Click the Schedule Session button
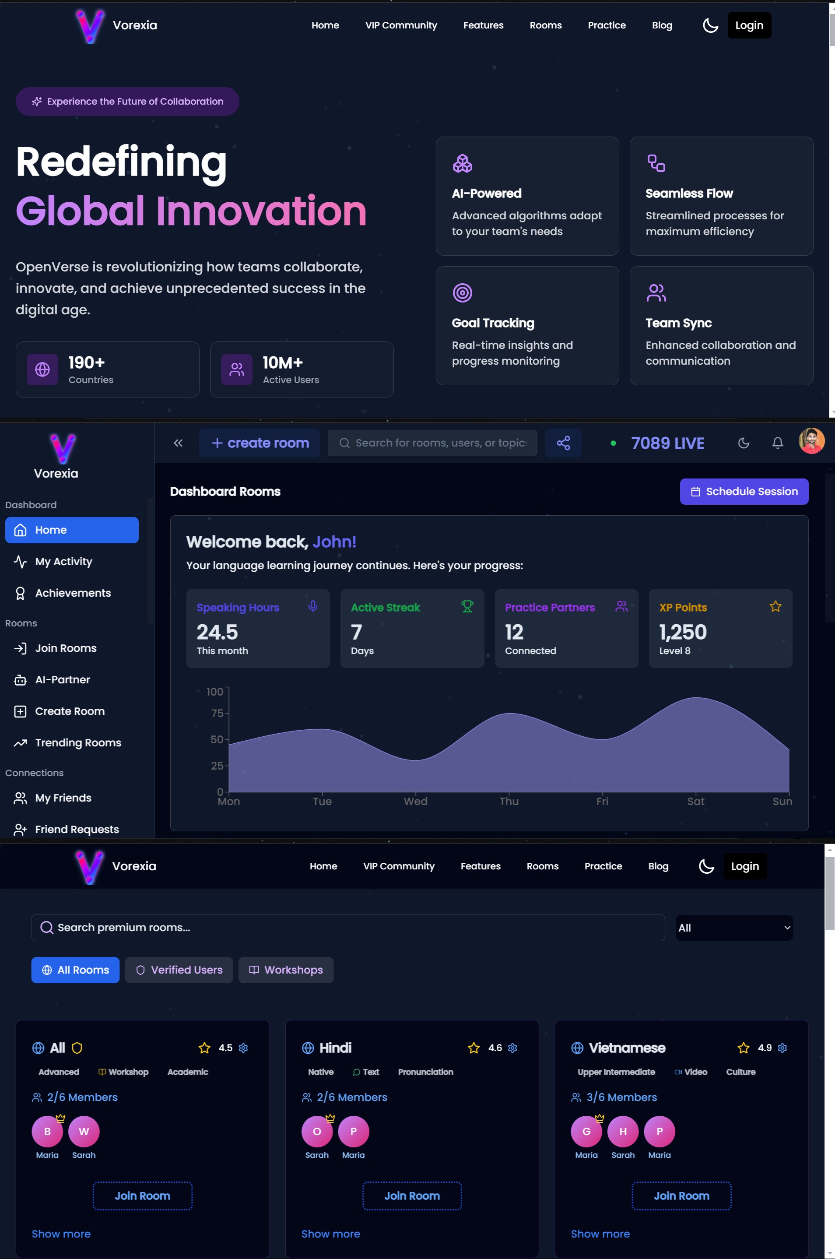Viewport: 835px width, 1259px height. tap(744, 491)
